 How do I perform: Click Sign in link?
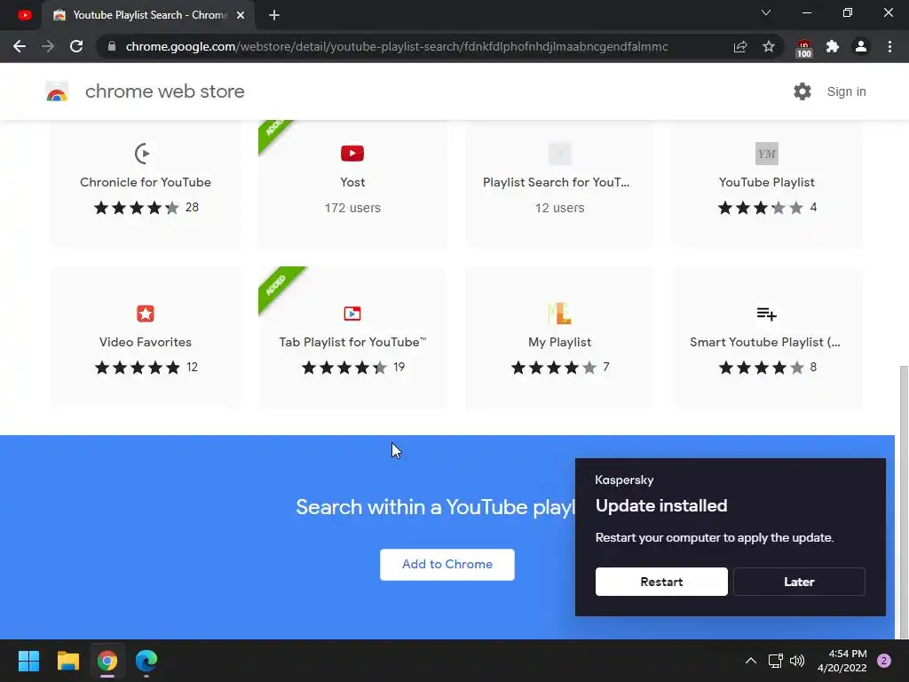[x=846, y=91]
